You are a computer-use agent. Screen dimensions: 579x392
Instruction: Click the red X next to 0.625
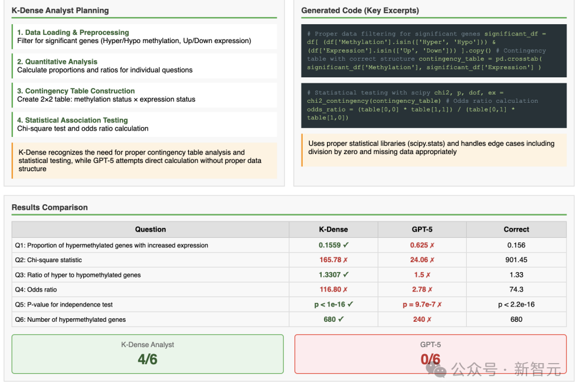pyautogui.click(x=432, y=245)
